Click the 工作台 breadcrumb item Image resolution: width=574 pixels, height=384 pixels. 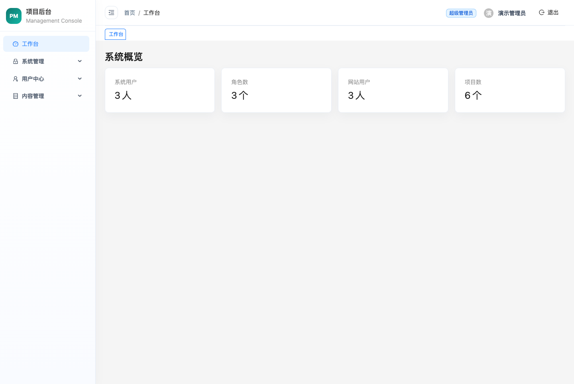click(151, 13)
